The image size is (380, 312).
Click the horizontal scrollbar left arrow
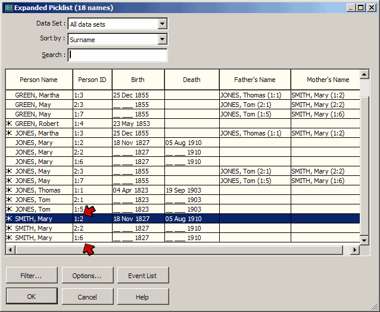[x=10, y=250]
